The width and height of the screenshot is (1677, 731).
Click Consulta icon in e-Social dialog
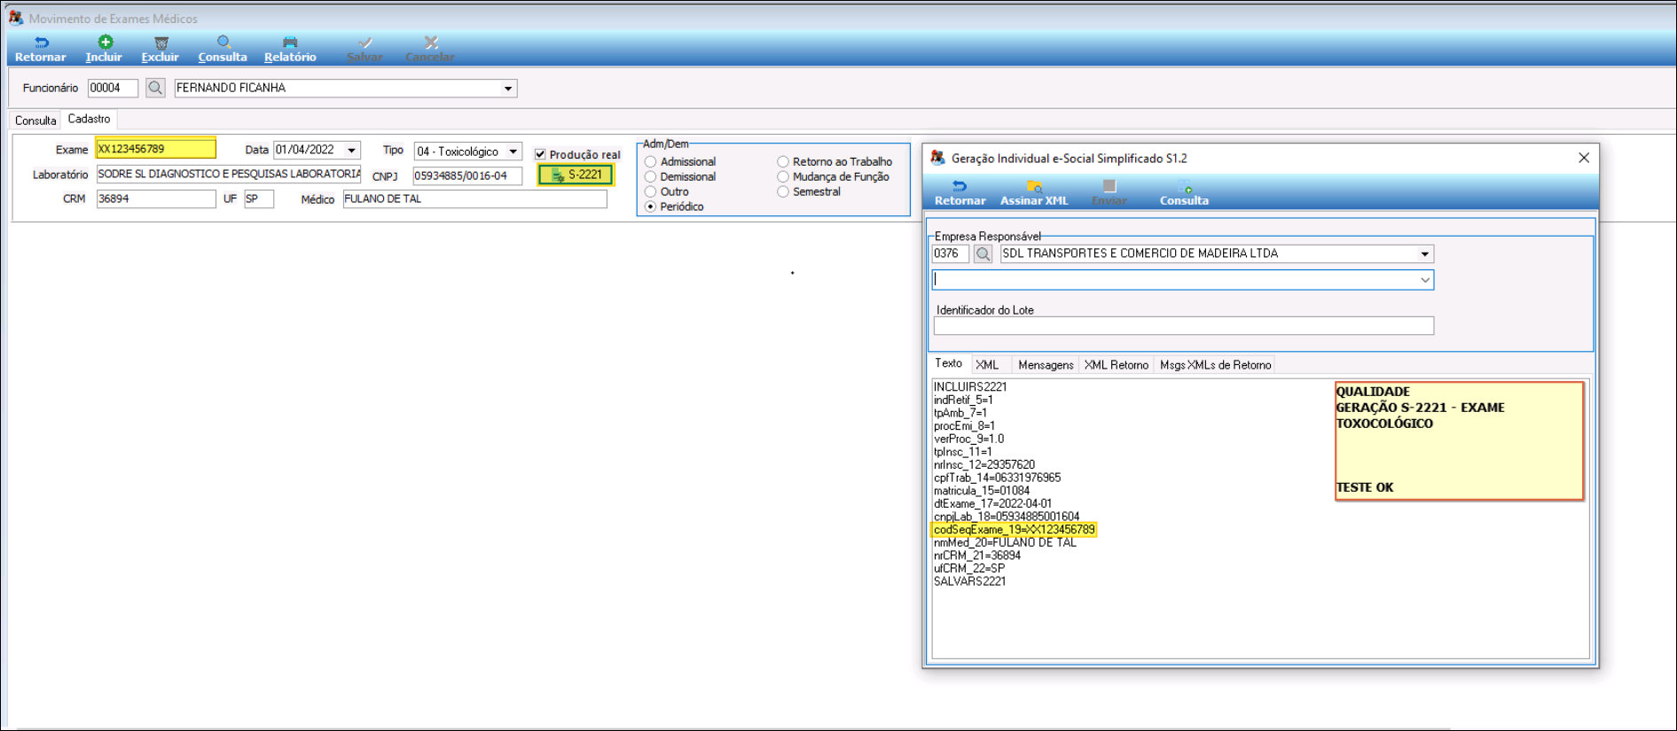[1184, 186]
